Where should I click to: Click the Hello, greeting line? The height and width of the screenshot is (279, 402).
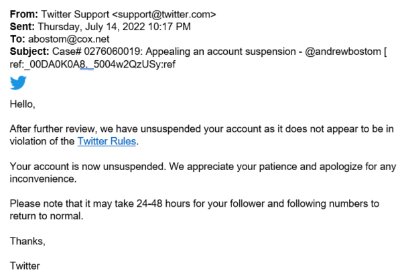click(x=23, y=104)
